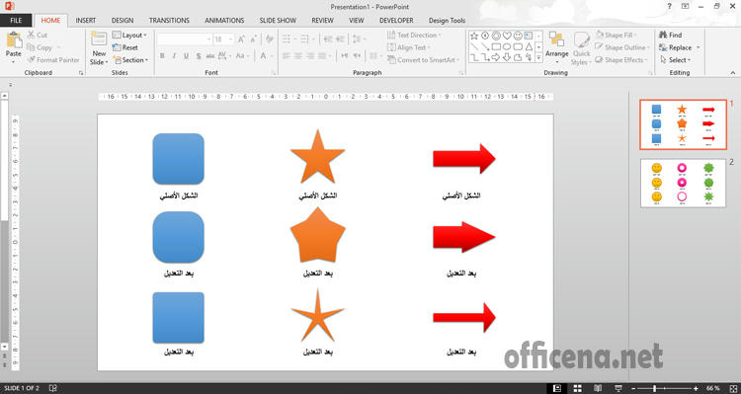Screen dimensions: 741x394
Task: Open Reading View from status bar
Action: tap(598, 388)
